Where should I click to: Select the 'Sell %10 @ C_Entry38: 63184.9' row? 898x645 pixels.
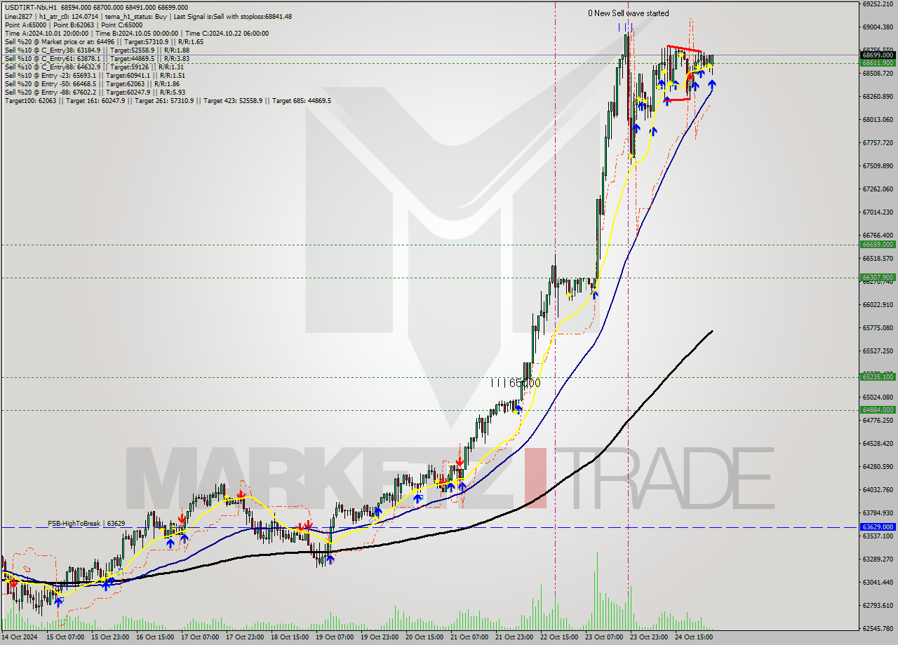pos(97,50)
